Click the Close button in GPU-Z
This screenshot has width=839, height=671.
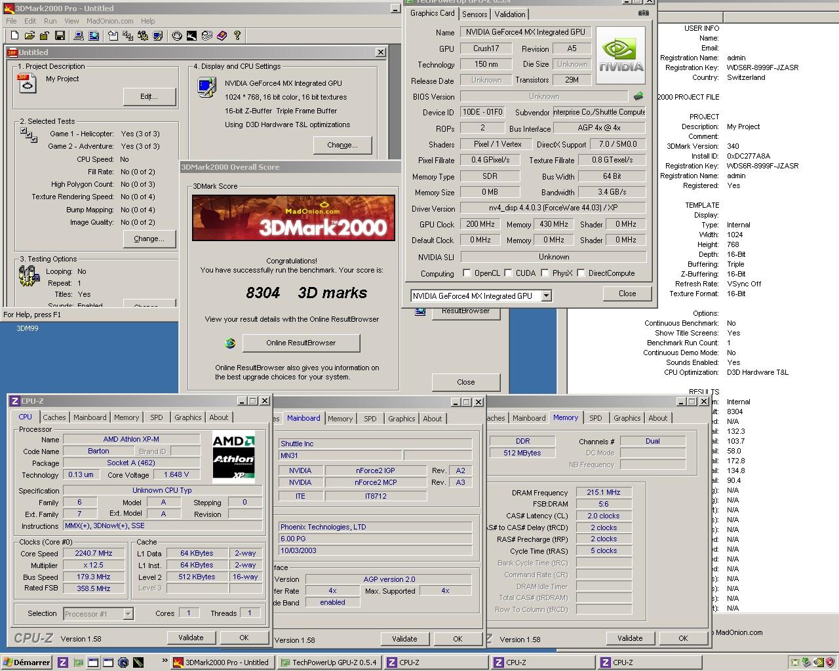(x=627, y=294)
